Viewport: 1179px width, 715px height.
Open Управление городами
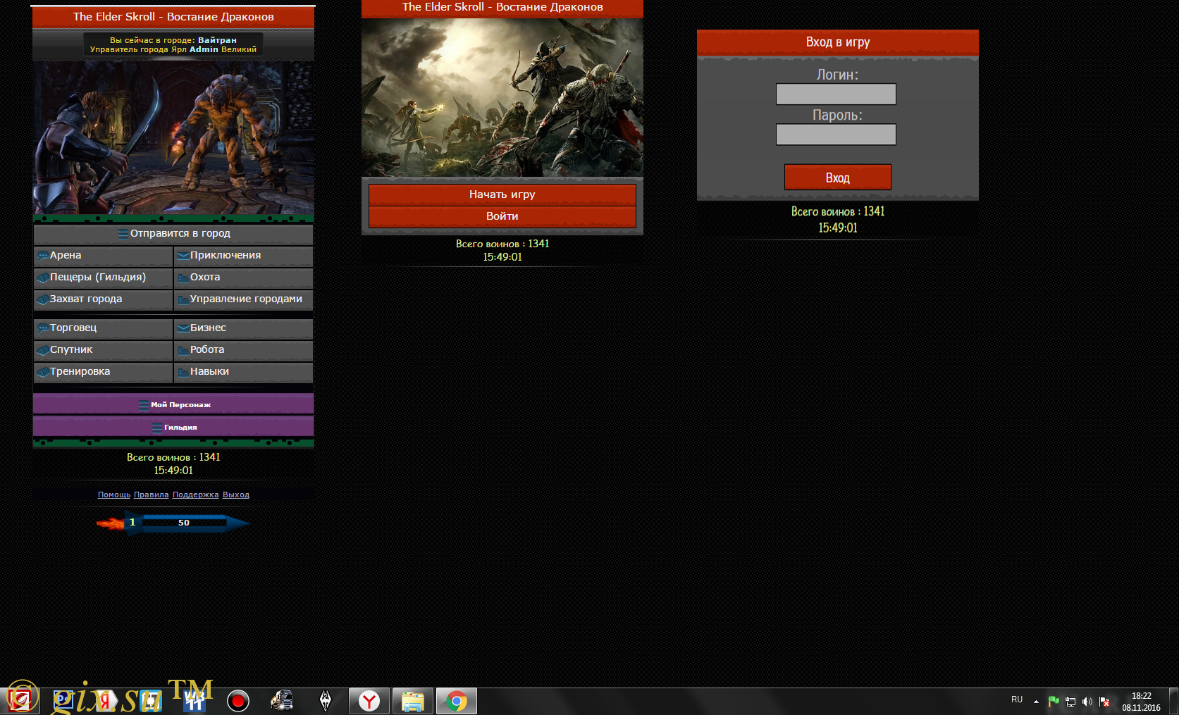[243, 299]
